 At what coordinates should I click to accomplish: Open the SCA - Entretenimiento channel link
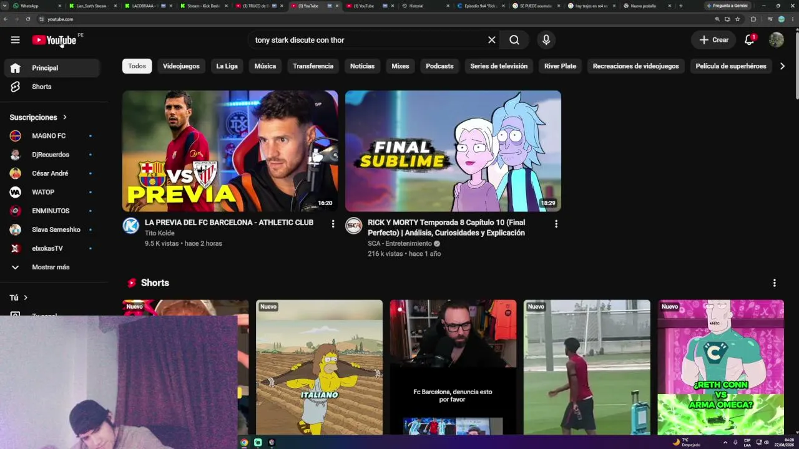[399, 244]
